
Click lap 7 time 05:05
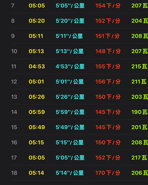tap(37, 6)
